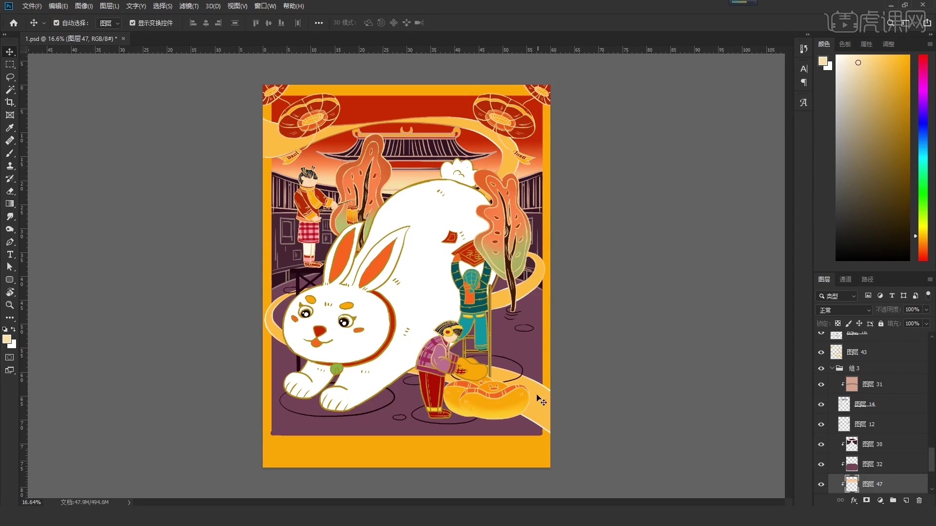Add layer style with fx icon
The height and width of the screenshot is (526, 936).
tap(854, 500)
